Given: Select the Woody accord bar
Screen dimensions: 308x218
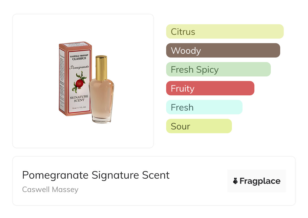Looking at the screenshot, I should (x=223, y=50).
